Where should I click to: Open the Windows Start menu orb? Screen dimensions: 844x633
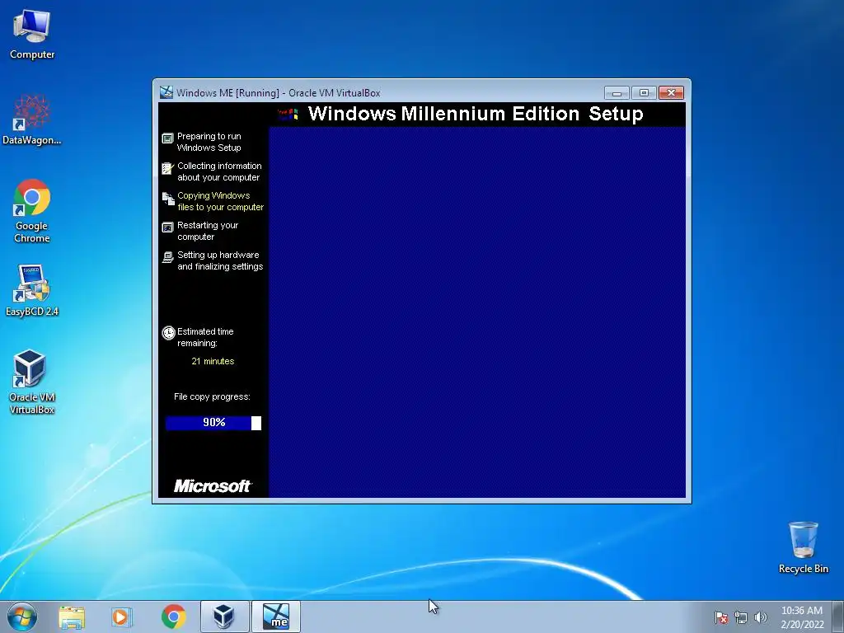tap(22, 617)
